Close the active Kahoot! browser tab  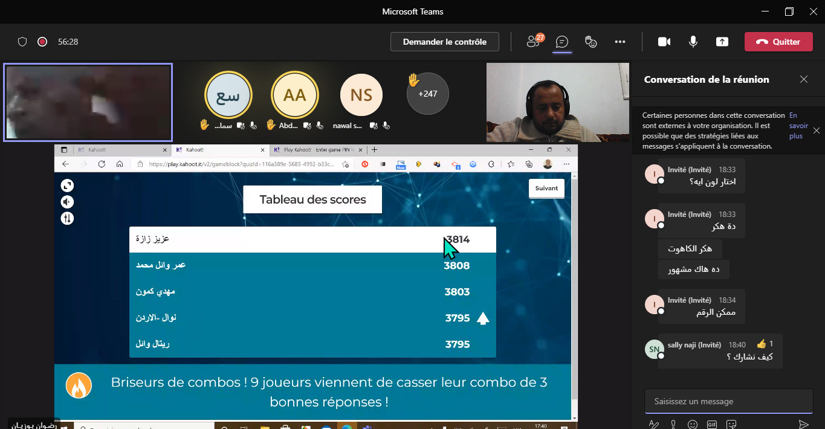coord(262,150)
